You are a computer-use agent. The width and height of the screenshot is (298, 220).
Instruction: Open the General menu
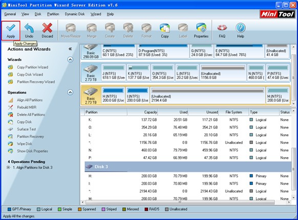click(x=10, y=14)
